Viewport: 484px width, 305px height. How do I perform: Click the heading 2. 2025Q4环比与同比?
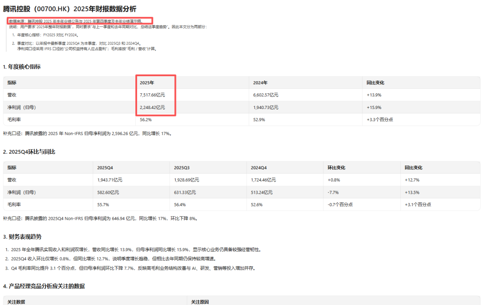point(29,152)
